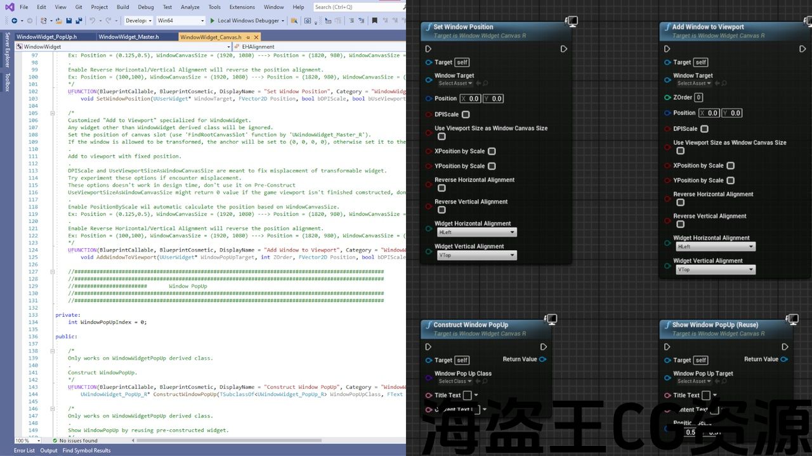Open Widget Horizontal Alignment dropdown in Set Window Position
Viewport: 812px width, 456px height.
(x=477, y=232)
